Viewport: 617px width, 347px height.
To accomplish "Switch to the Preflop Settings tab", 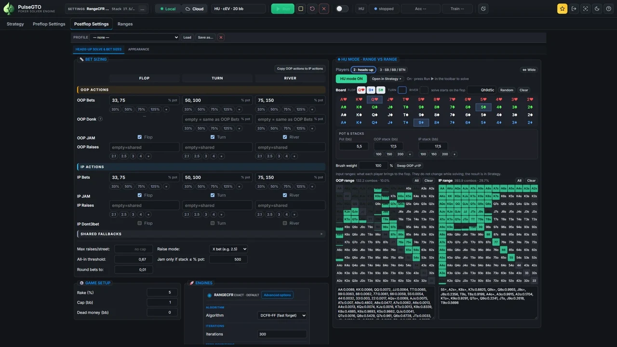I will coord(49,24).
